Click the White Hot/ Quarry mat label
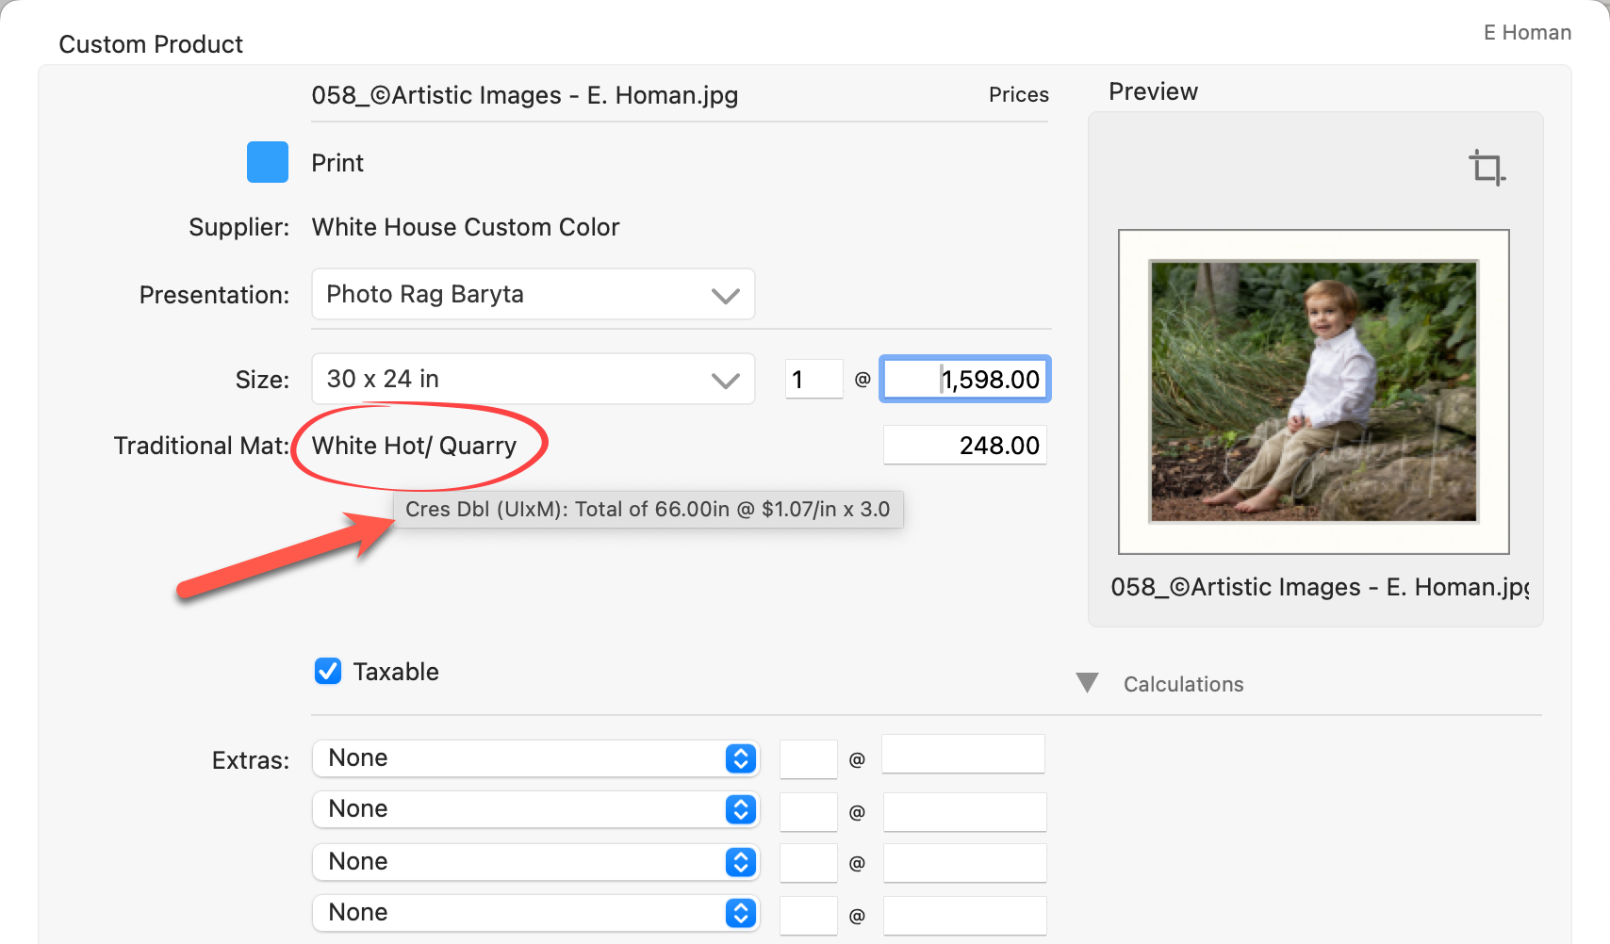Image resolution: width=1610 pixels, height=944 pixels. [x=414, y=446]
